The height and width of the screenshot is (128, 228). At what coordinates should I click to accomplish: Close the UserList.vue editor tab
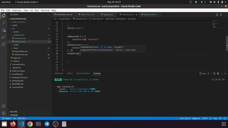point(136,15)
